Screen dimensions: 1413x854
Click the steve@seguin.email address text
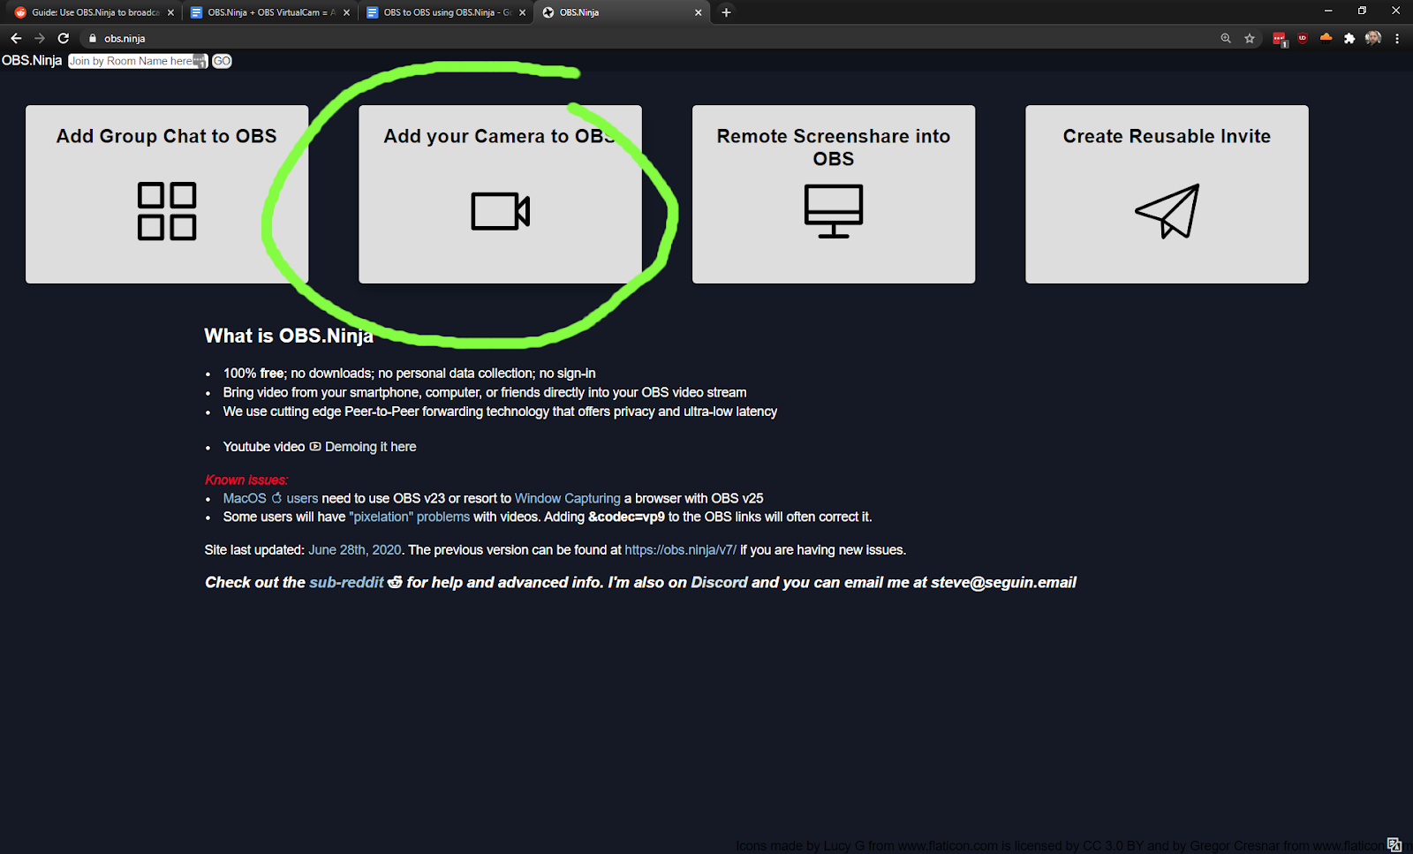1003,582
